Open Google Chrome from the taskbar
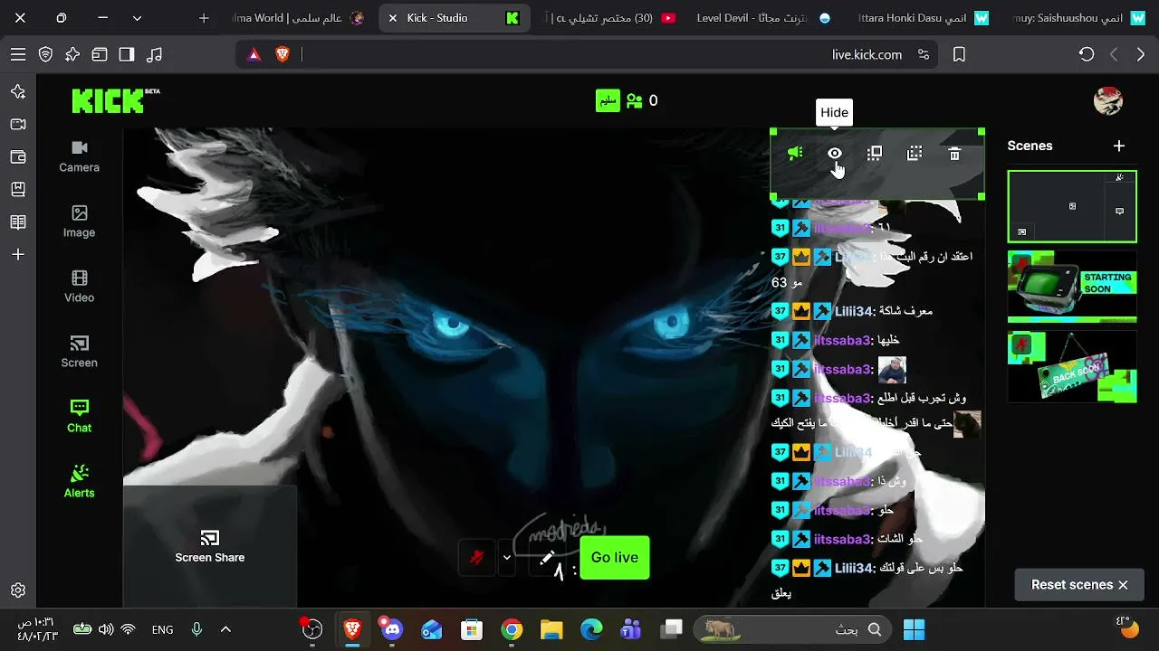The width and height of the screenshot is (1159, 651). tap(512, 629)
